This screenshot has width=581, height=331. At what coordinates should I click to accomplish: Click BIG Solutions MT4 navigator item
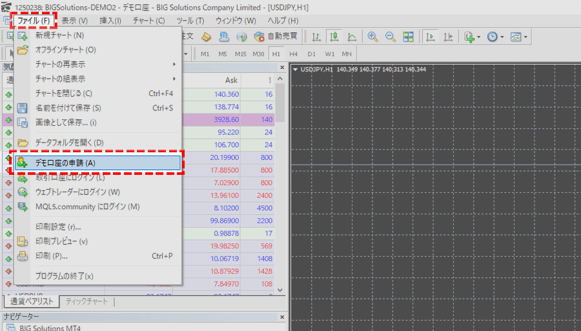click(50, 328)
